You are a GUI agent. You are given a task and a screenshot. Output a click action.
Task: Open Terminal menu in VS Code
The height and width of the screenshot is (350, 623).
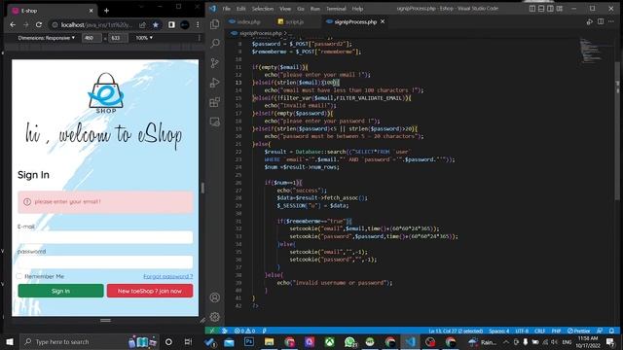tap(336, 9)
